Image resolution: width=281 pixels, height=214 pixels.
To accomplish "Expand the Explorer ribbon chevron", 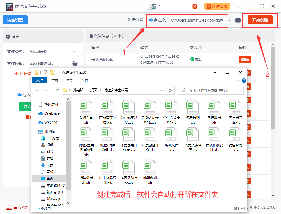I will click(x=238, y=81).
